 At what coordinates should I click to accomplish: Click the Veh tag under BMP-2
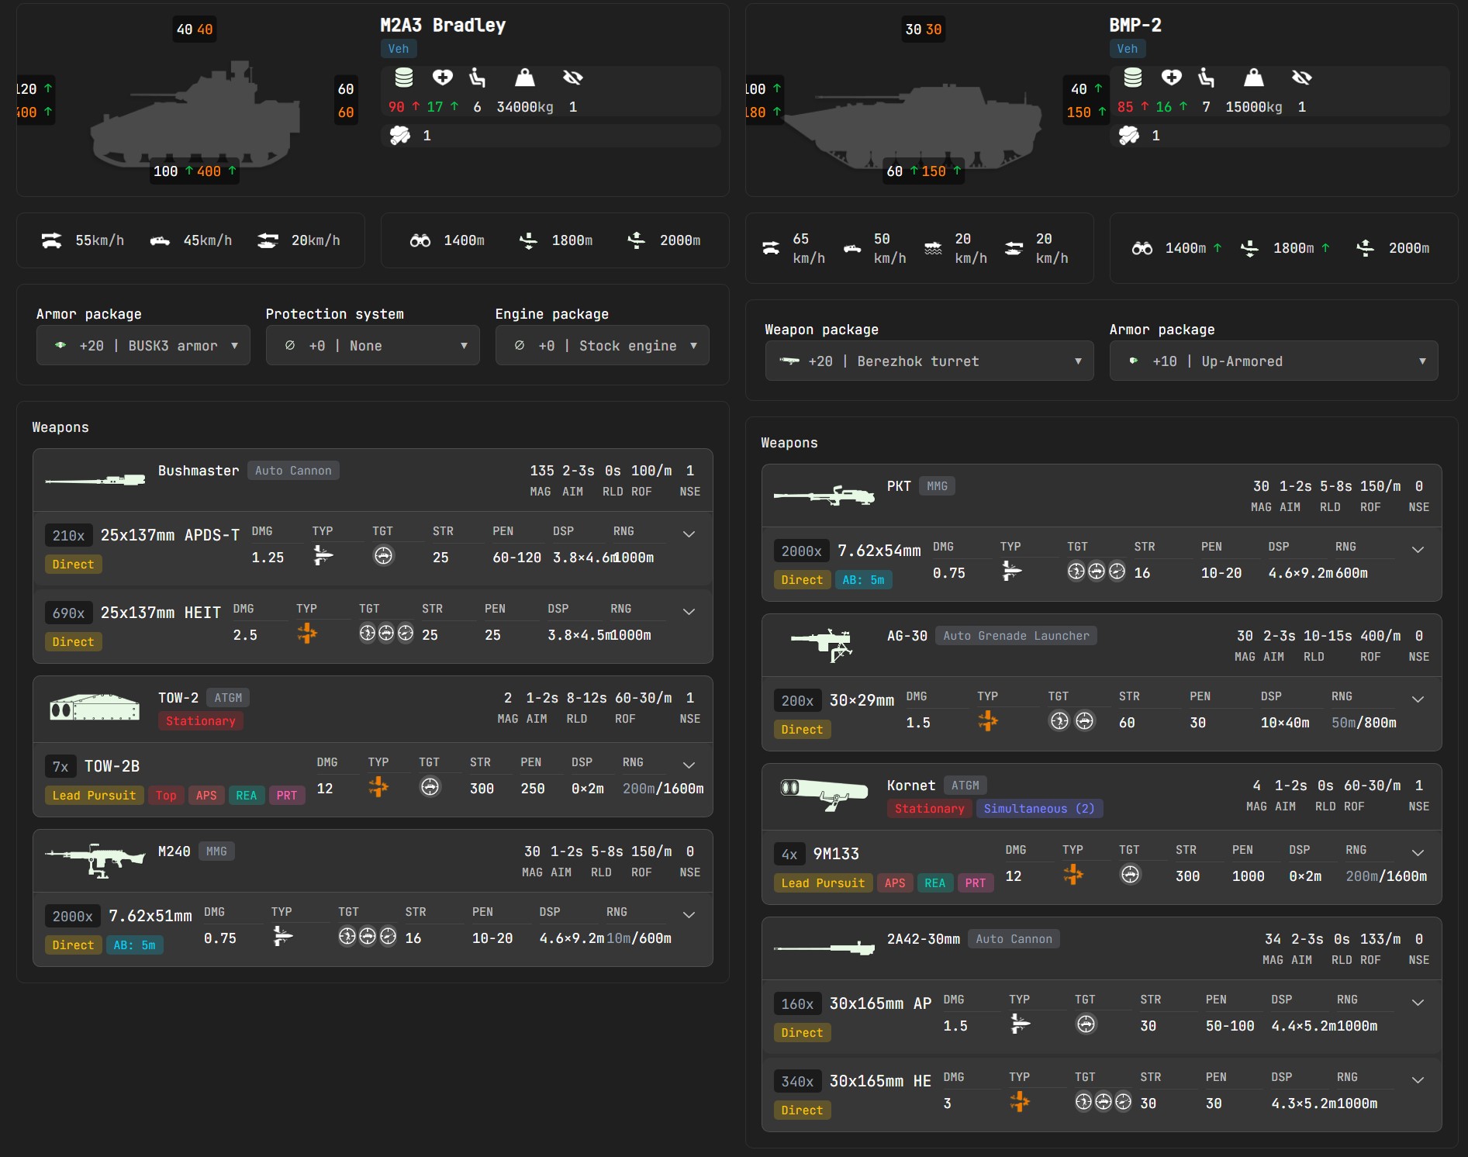(1128, 48)
